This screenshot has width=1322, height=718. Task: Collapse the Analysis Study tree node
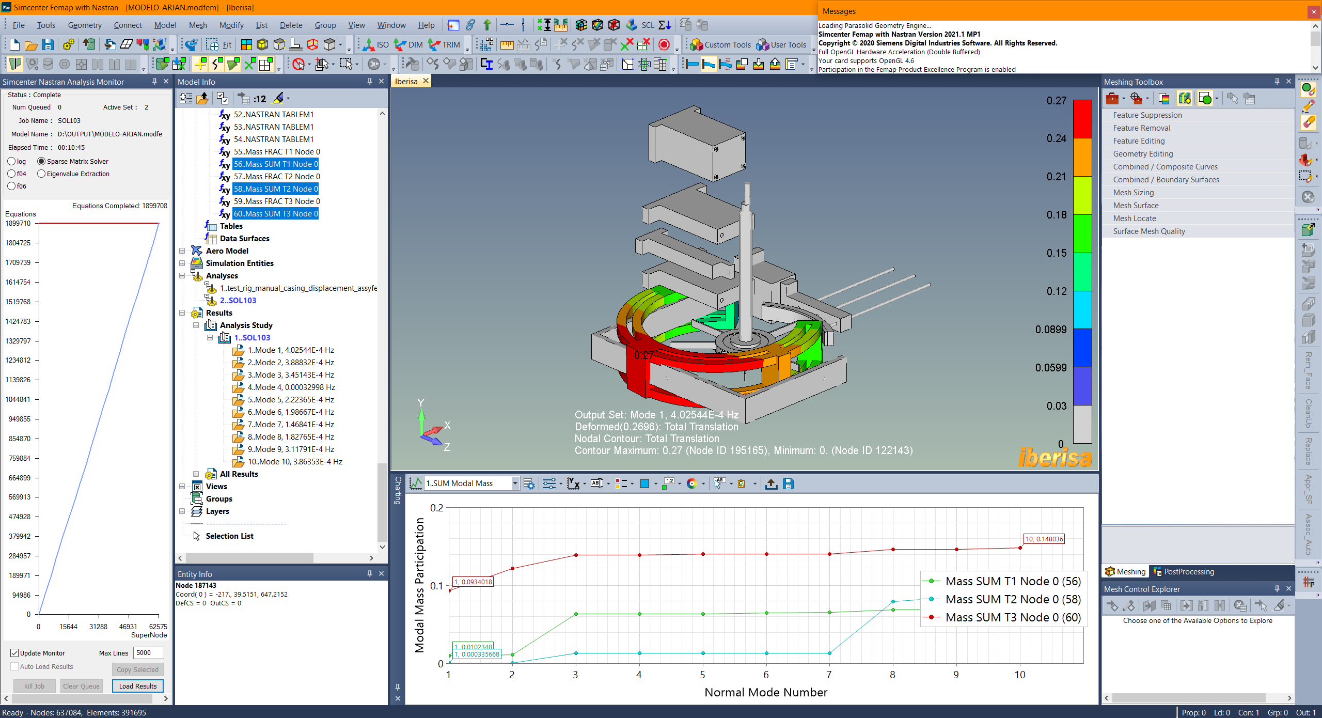pyautogui.click(x=196, y=325)
